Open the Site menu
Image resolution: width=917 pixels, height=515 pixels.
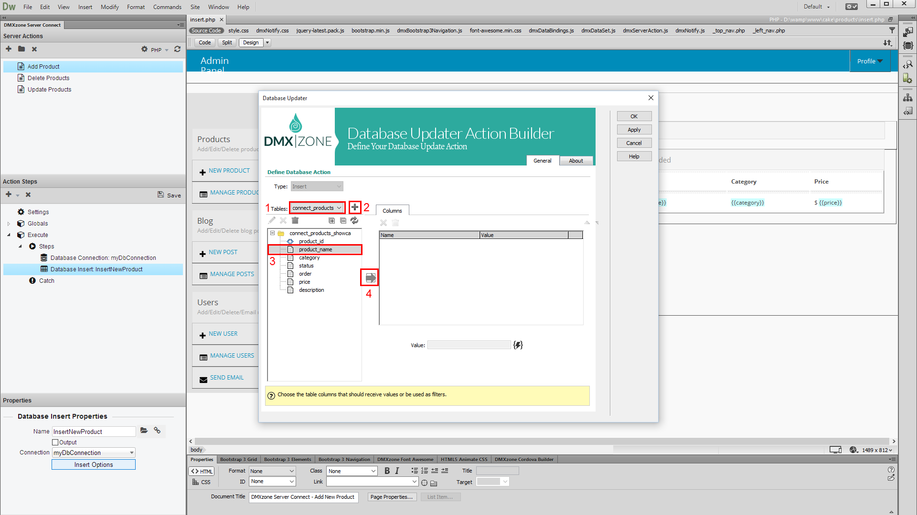[x=195, y=7]
